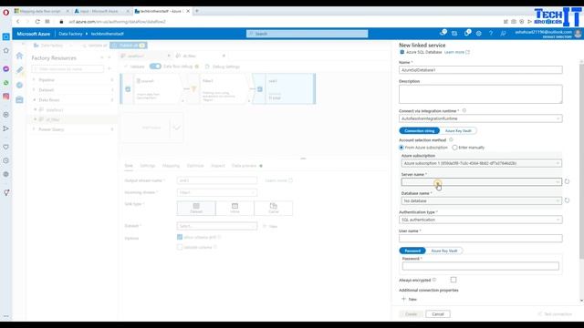
Task: Click the panel's vertical scrollbar
Action: tap(581, 161)
